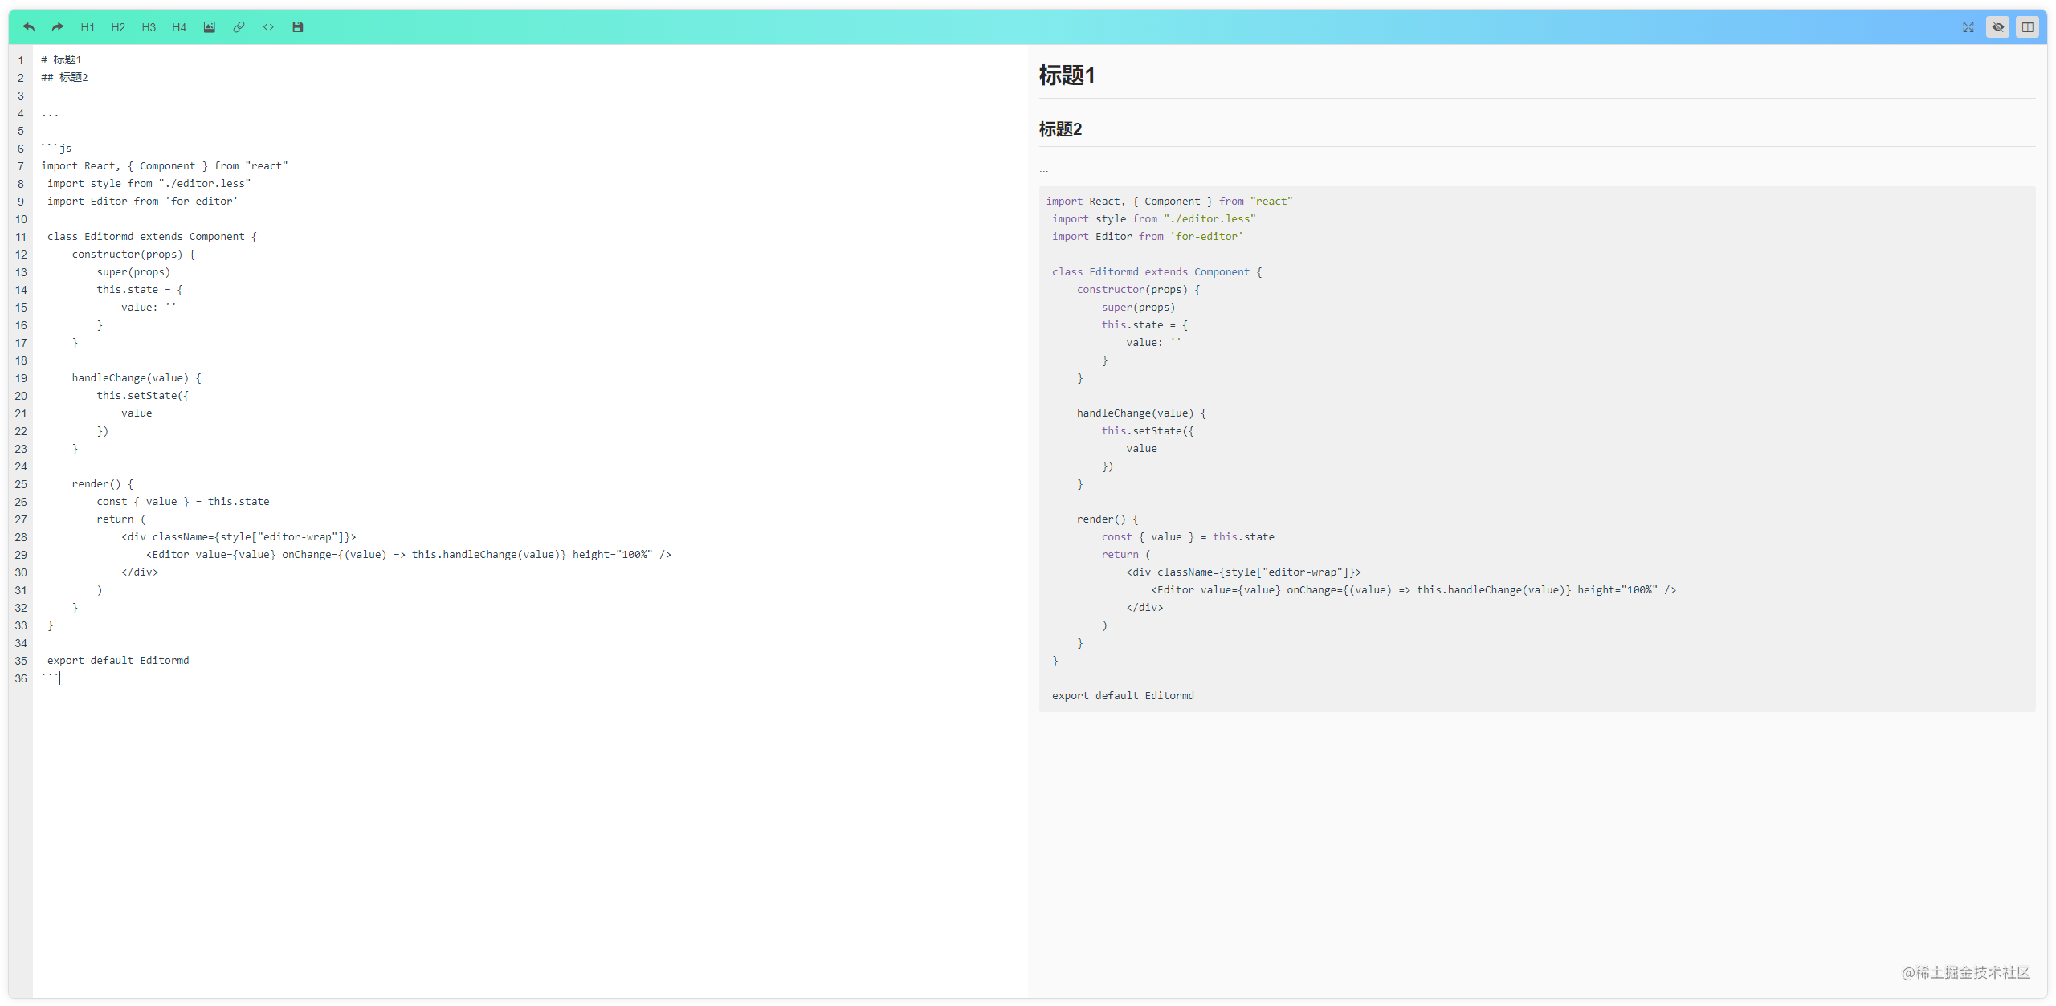Insert H2 heading from toolbar

click(118, 27)
